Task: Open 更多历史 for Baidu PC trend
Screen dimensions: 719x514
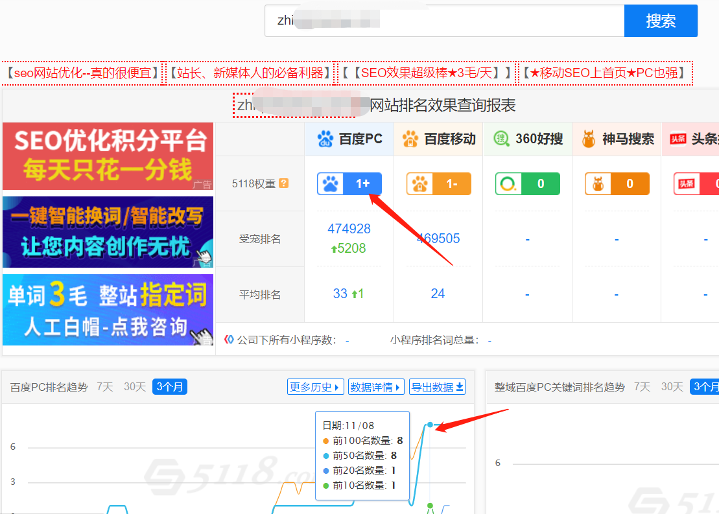Action: (x=316, y=387)
